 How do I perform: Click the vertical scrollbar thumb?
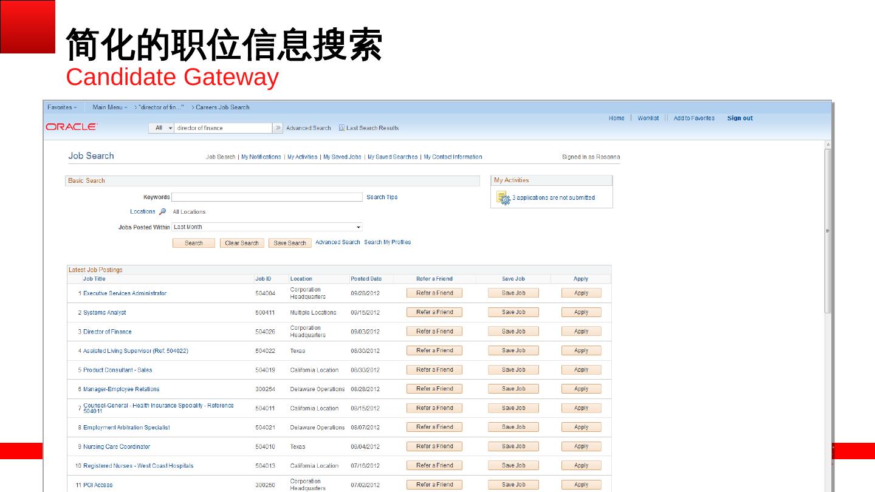[828, 231]
